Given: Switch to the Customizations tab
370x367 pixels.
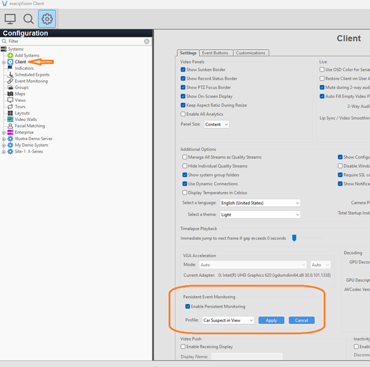Looking at the screenshot, I should click(250, 53).
